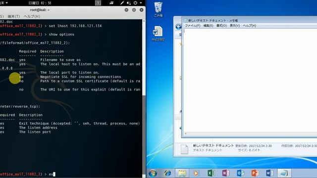317x178 pixels.
Task: Open the 編集(E) menu in Notepad
Action: point(208,26)
